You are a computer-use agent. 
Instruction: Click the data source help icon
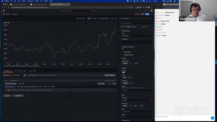coord(25,75)
